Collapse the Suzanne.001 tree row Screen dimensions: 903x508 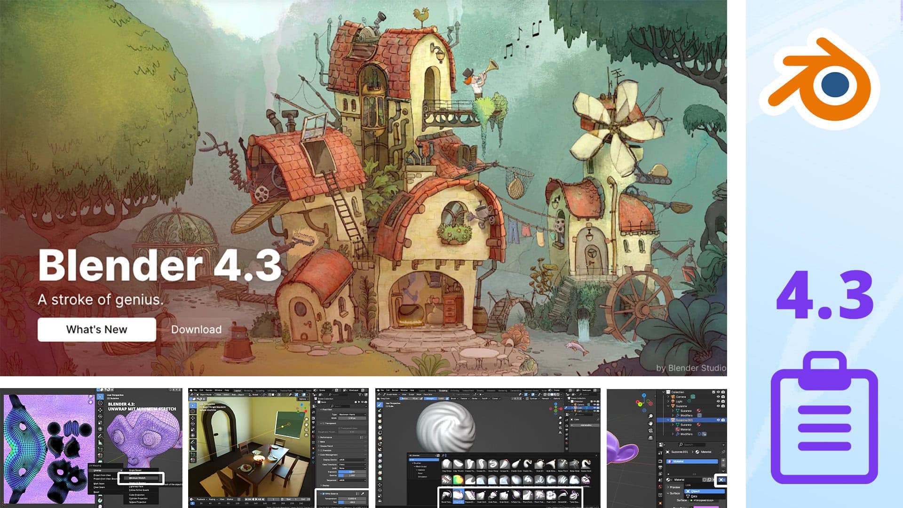[x=668, y=420]
